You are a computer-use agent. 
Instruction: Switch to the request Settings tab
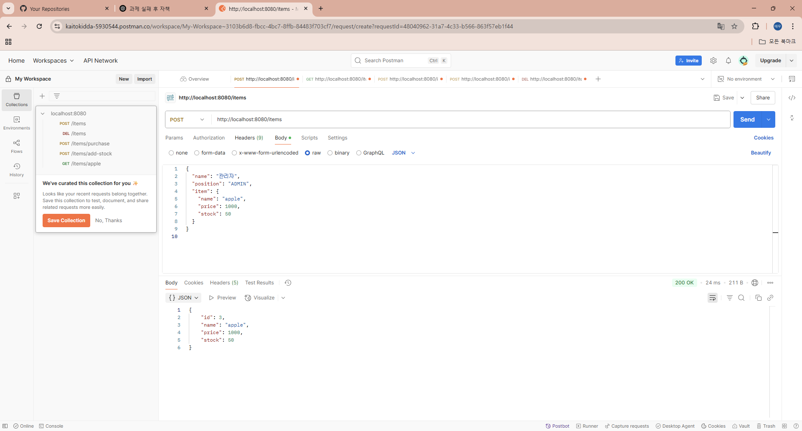[x=338, y=138]
